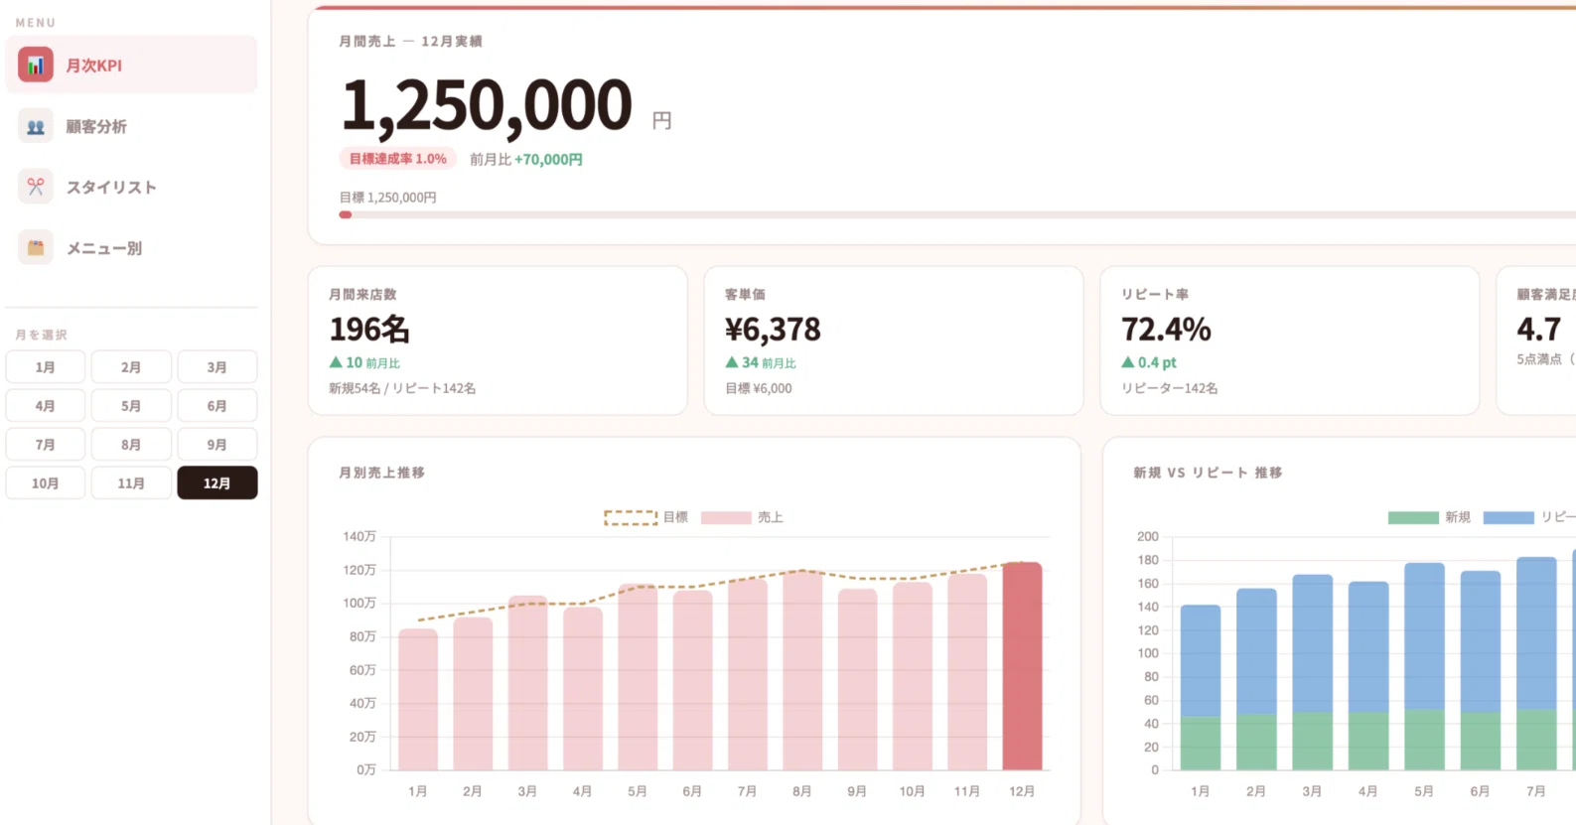This screenshot has height=825, width=1576.
Task: Toggle 売上 legend in 月別売上推移 chart
Action: (742, 517)
